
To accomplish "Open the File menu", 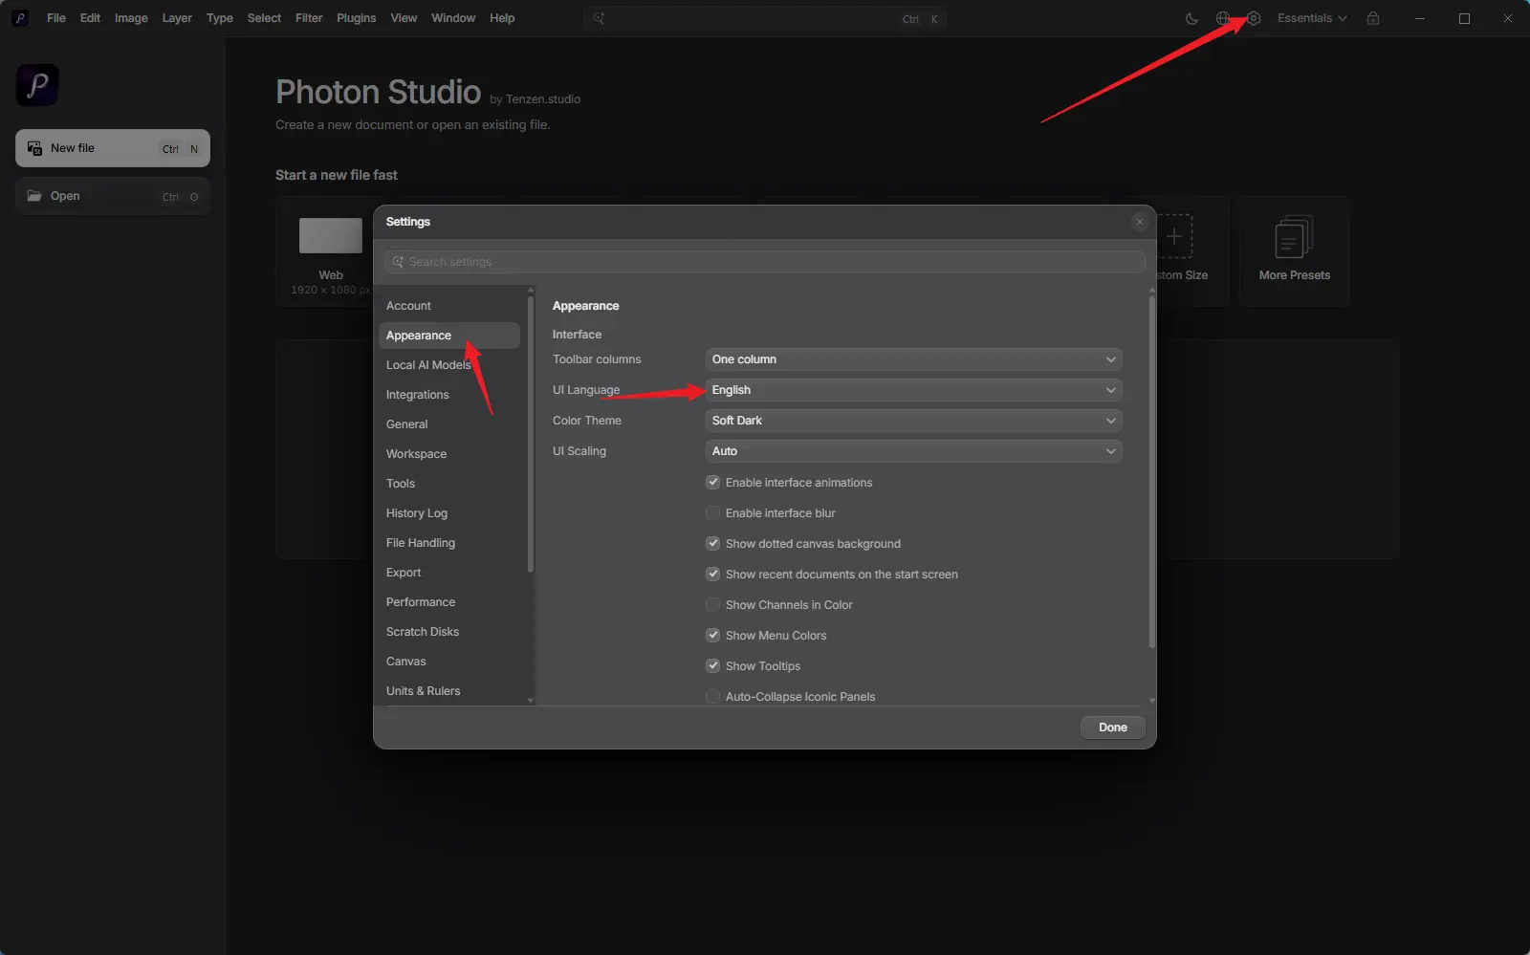I will [x=56, y=18].
